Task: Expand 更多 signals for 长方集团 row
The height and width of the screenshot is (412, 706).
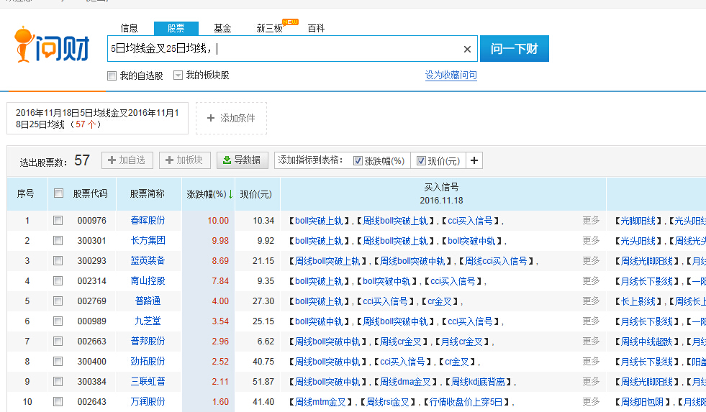Action: click(591, 241)
